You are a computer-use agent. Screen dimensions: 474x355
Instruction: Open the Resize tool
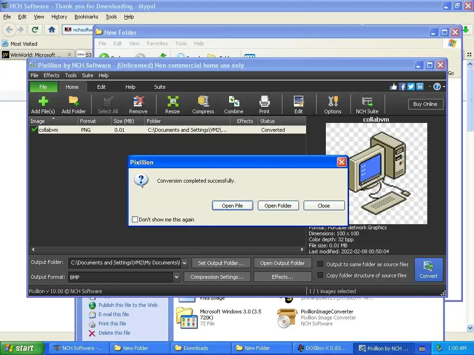[173, 104]
